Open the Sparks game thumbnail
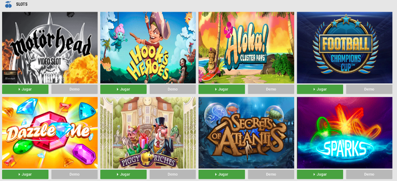The width and height of the screenshot is (397, 181). [x=345, y=133]
